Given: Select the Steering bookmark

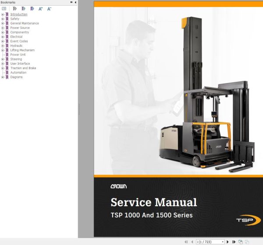Looking at the screenshot, I should pos(16,59).
